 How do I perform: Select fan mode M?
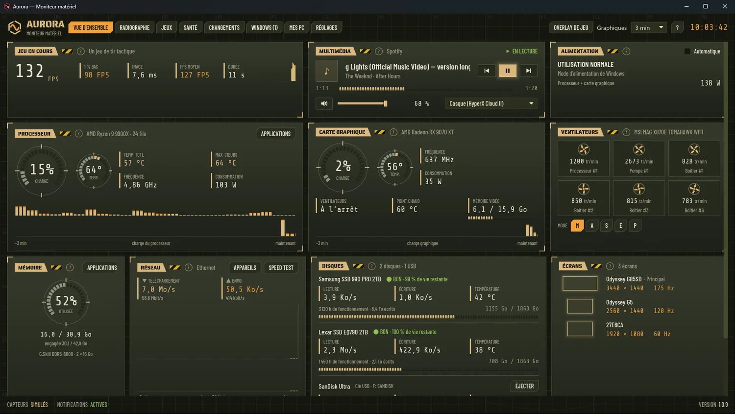pos(577,226)
